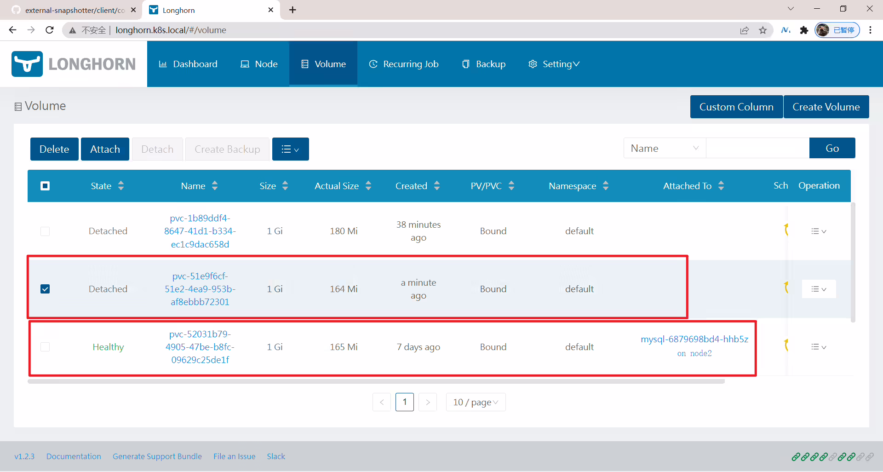Click the horizontal table scrollbar
The width and height of the screenshot is (883, 472).
(x=376, y=381)
